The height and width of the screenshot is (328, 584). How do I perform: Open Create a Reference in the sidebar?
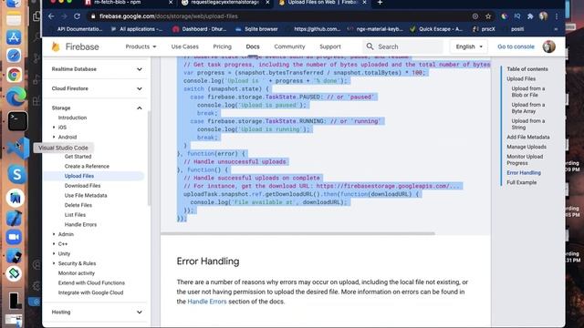coord(87,166)
